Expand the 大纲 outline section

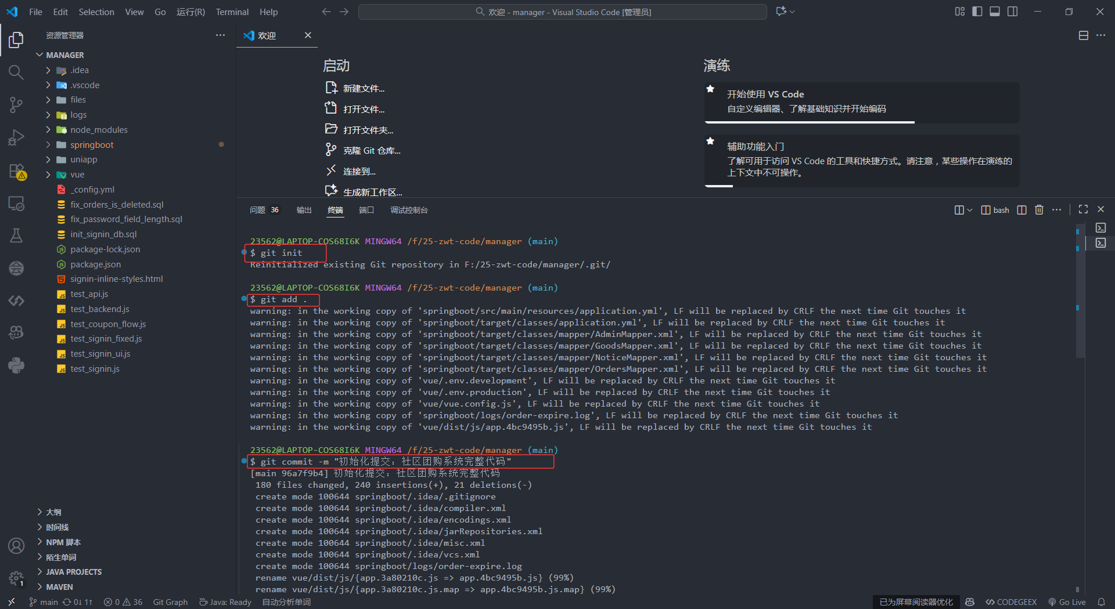point(39,512)
